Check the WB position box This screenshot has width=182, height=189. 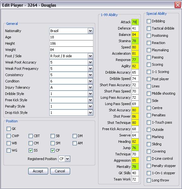[8, 143]
